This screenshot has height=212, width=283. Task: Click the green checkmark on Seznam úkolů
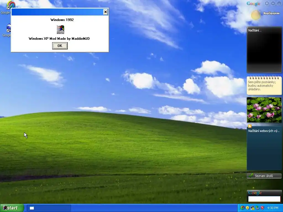tap(250, 175)
